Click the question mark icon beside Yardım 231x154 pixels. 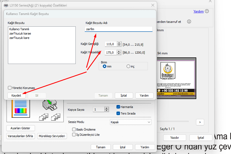207,11
